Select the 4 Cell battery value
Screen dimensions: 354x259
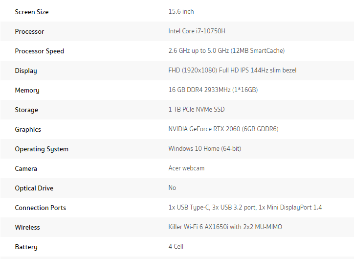click(x=176, y=247)
